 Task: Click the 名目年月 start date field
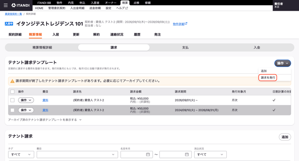click(x=137, y=154)
